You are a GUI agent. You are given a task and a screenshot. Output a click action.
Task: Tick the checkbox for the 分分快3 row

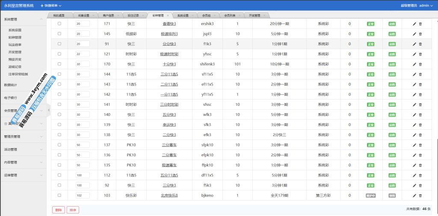[x=59, y=44]
